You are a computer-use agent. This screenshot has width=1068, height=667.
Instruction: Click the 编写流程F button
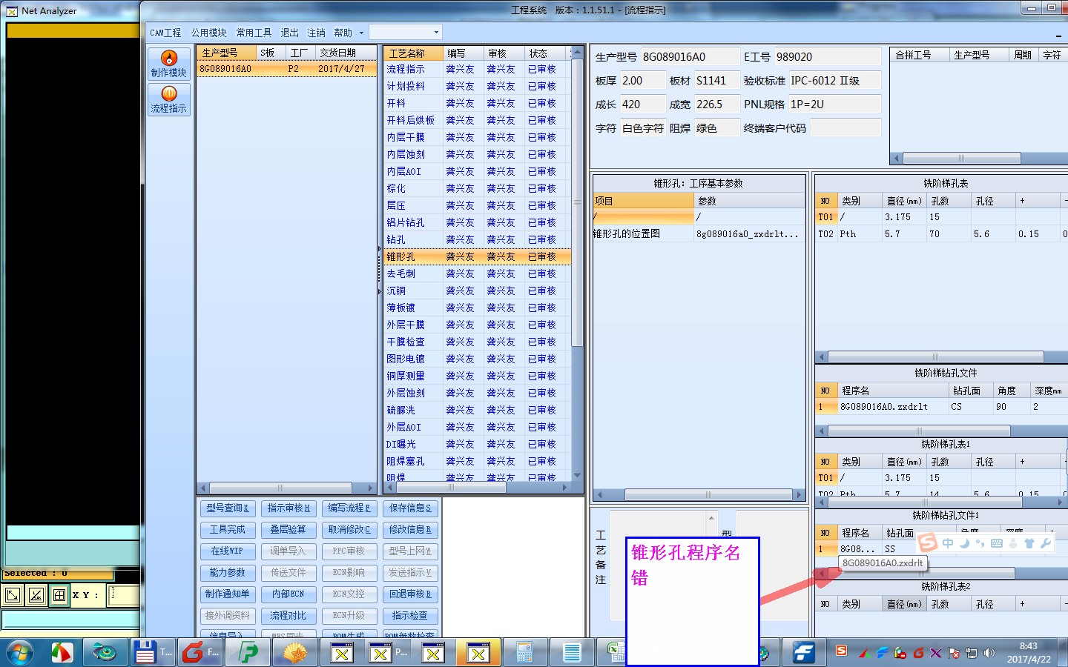349,508
